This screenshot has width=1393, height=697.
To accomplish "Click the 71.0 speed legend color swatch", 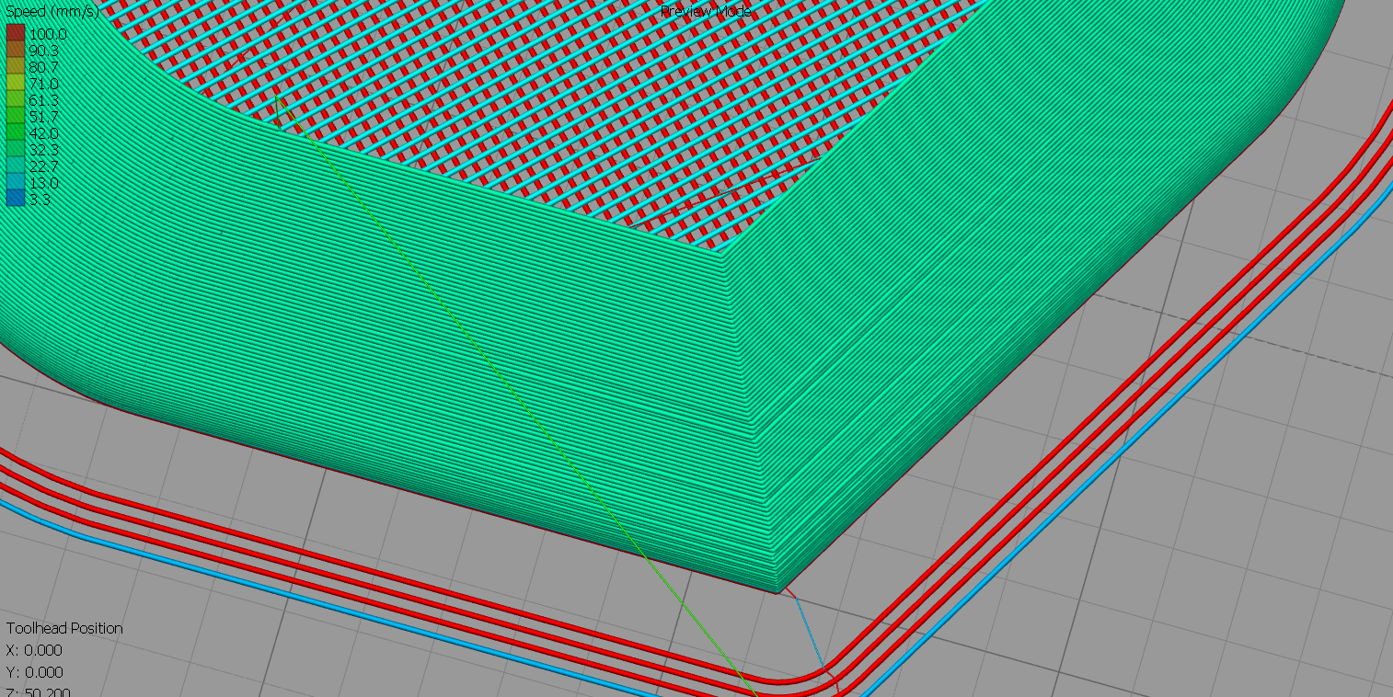I will pos(16,84).
